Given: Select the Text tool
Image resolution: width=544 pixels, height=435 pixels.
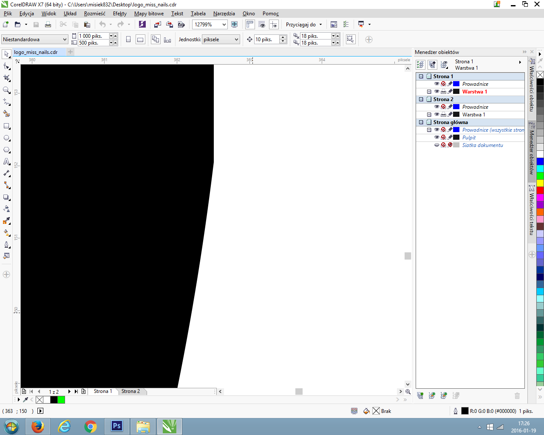Looking at the screenshot, I should tap(7, 161).
